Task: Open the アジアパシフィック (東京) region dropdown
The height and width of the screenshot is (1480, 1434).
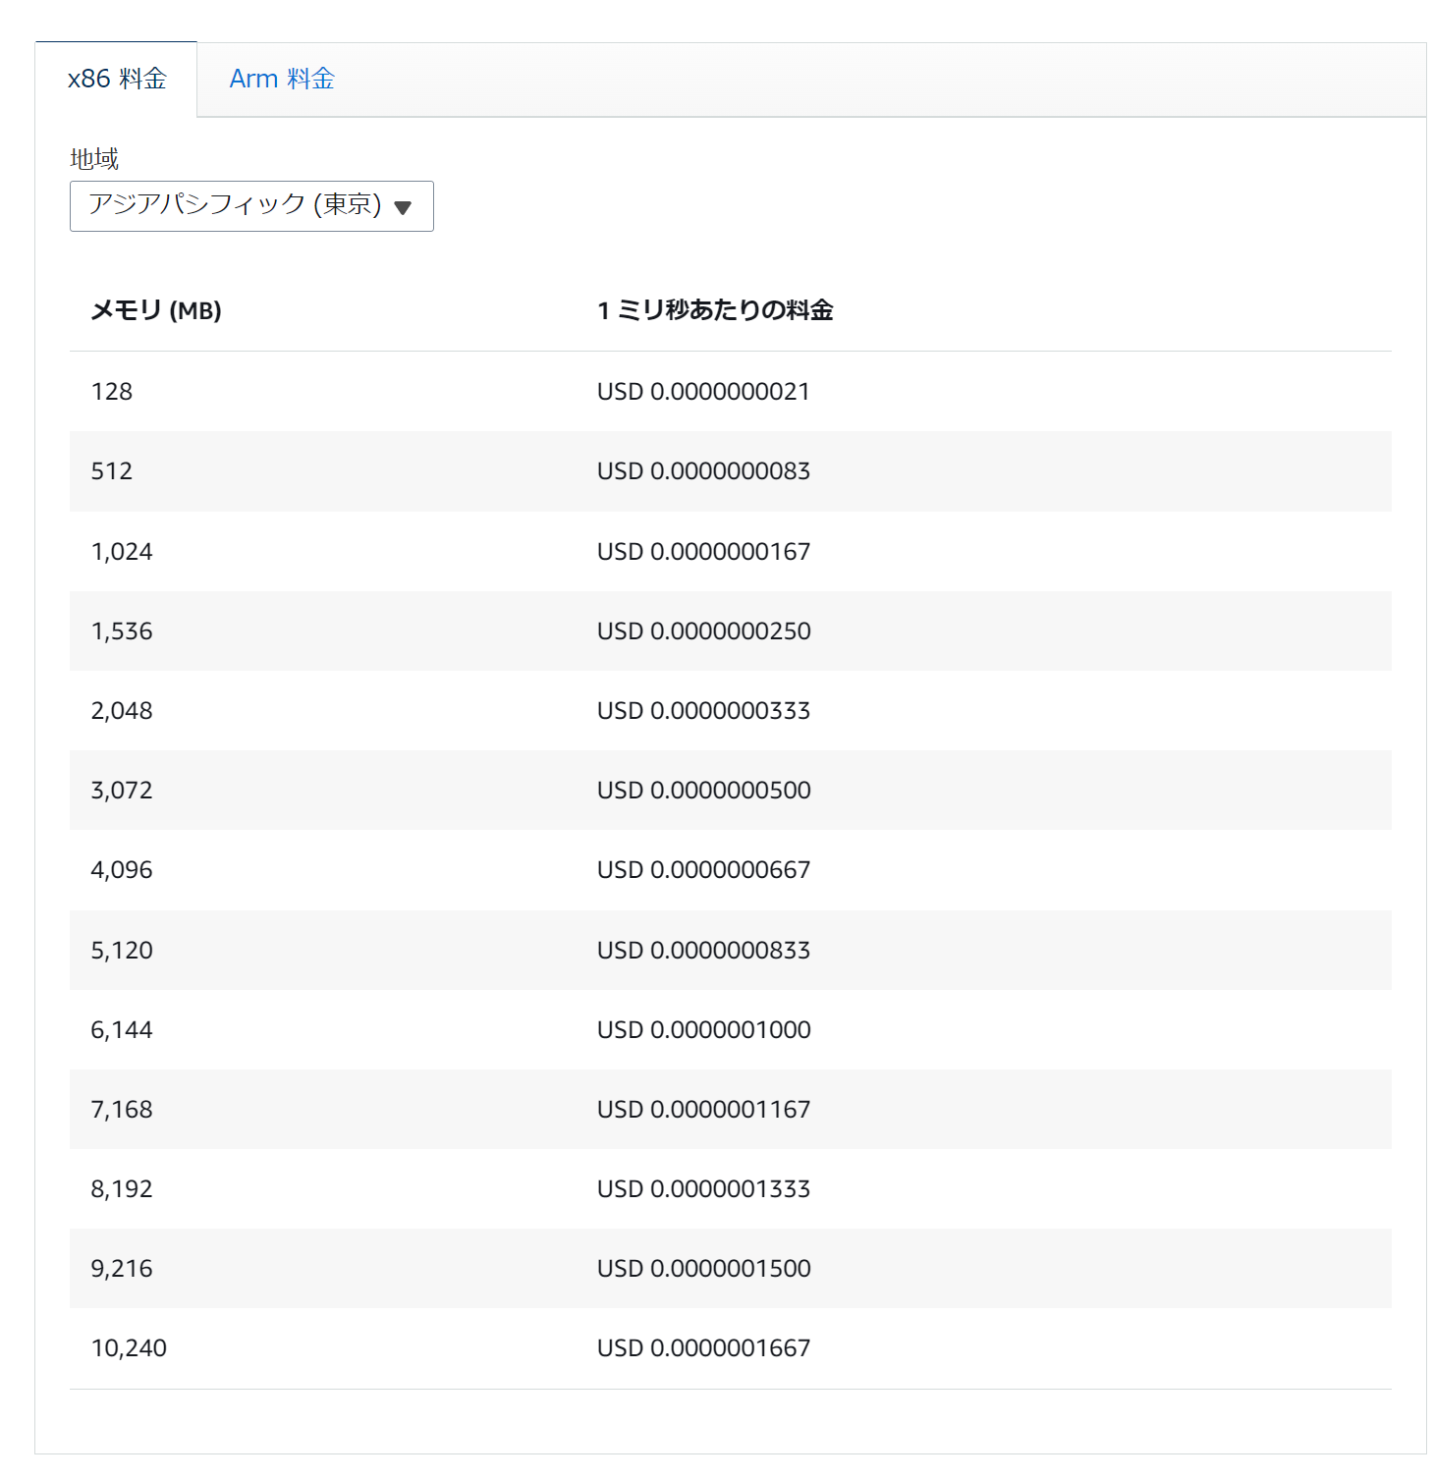Action: pyautogui.click(x=250, y=205)
